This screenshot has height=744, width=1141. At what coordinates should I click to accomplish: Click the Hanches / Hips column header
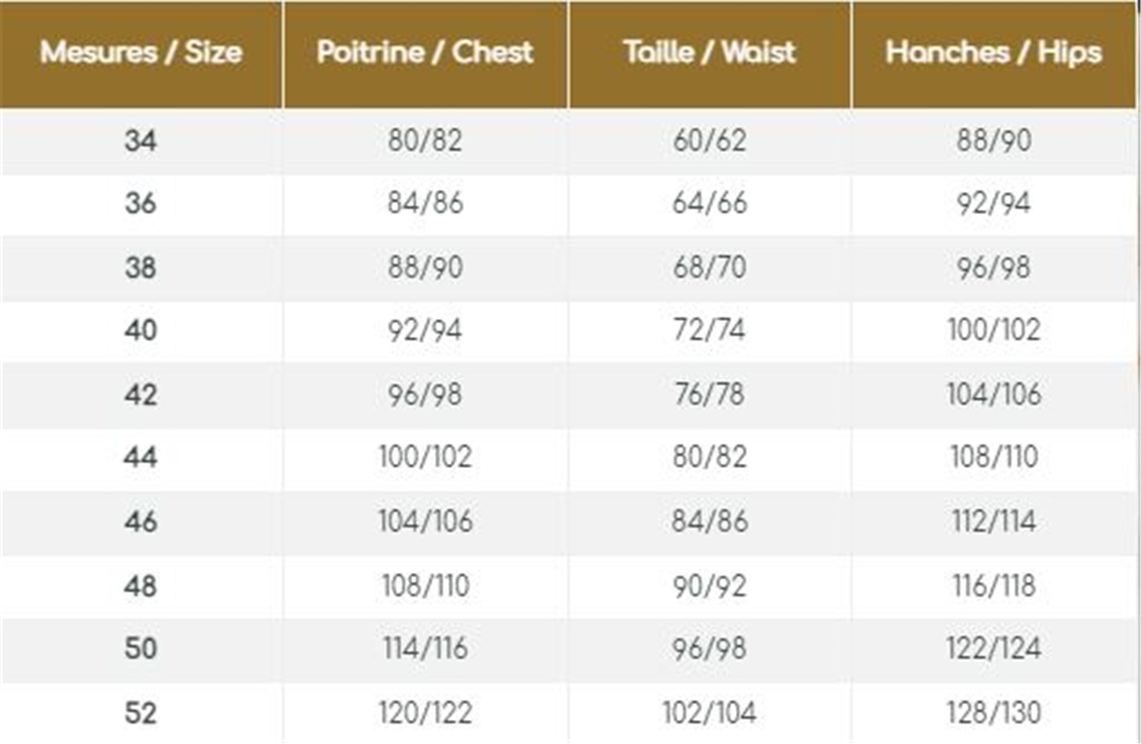[993, 52]
